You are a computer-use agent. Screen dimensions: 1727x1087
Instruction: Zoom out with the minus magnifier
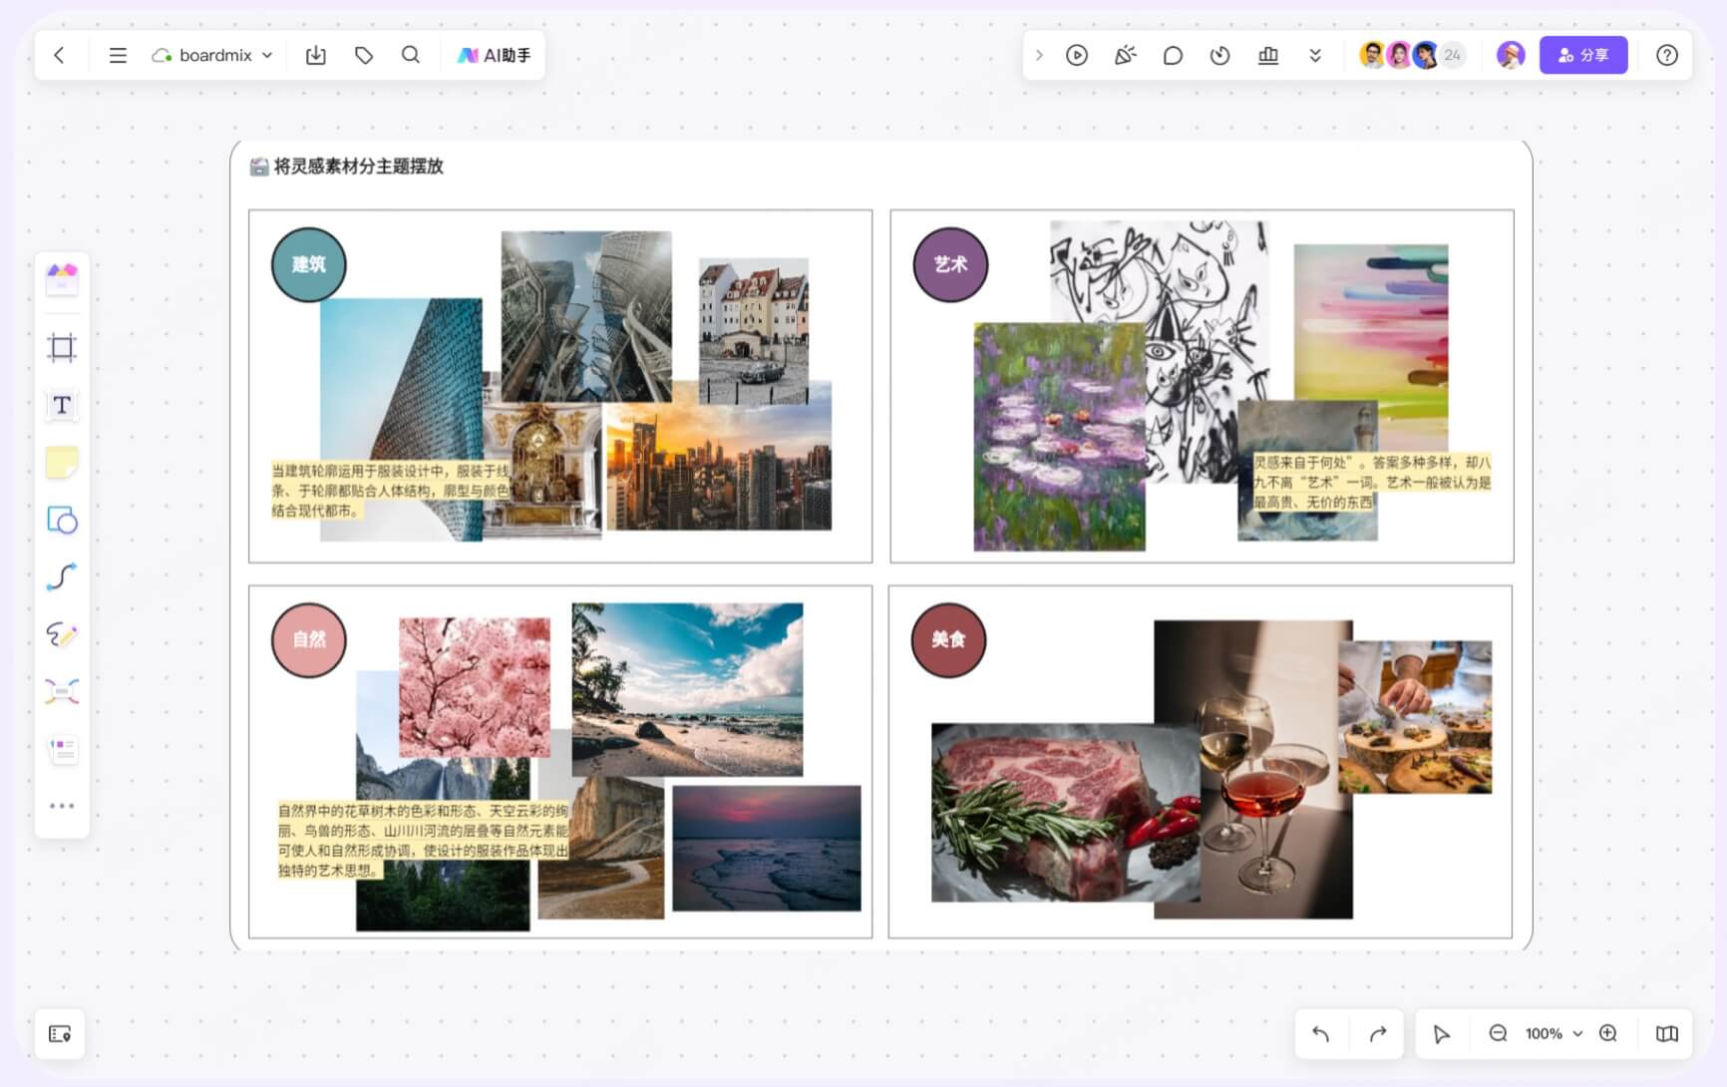1498,1033
